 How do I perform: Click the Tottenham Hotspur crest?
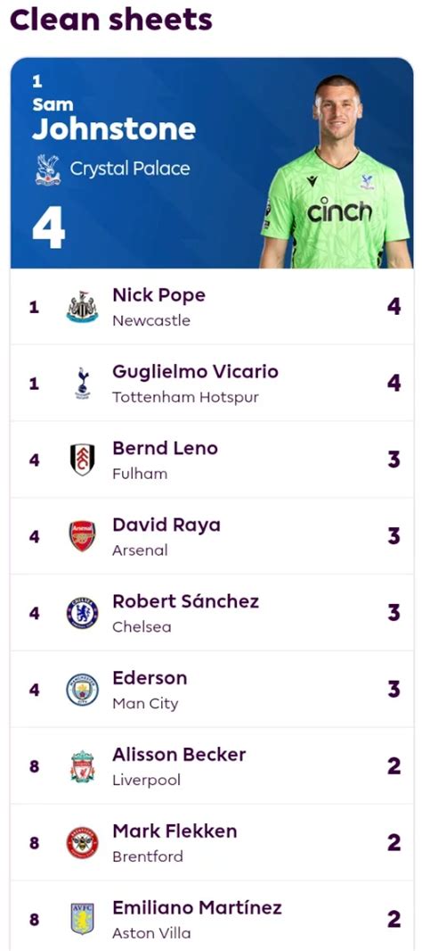pos(82,384)
